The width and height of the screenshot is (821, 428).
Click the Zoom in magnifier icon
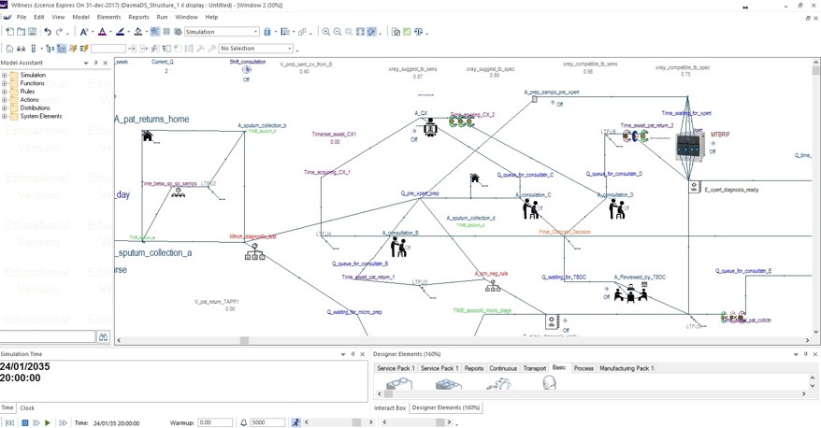(x=326, y=32)
